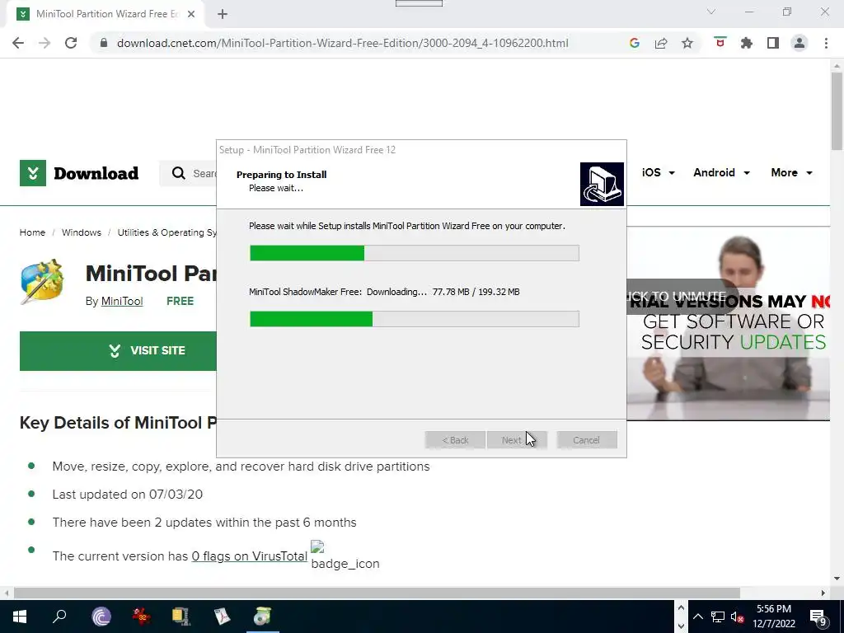Viewport: 844px width, 633px height.
Task: Open the Chrome profile avatar
Action: point(799,43)
